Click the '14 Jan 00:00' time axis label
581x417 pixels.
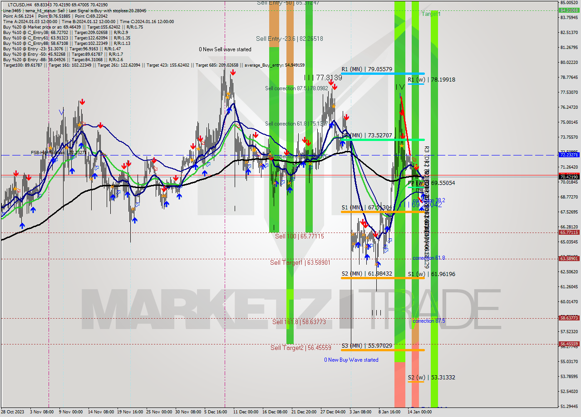pyautogui.click(x=419, y=412)
